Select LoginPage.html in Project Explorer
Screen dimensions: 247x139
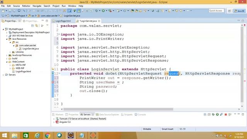(x=23, y=71)
